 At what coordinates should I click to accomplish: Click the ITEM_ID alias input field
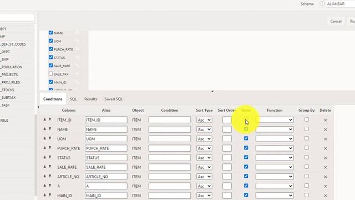coord(106,120)
